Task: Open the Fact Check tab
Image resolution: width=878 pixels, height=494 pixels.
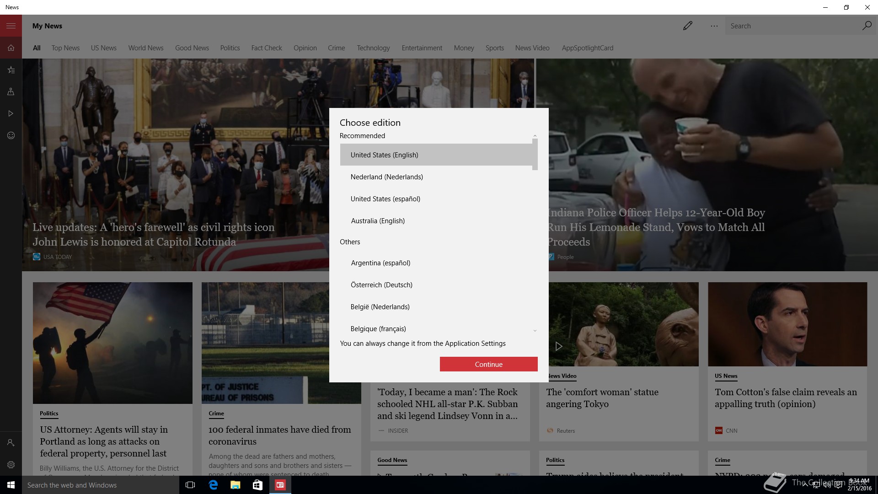Action: point(267,48)
